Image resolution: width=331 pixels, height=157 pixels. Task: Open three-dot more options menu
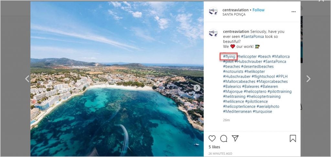(x=294, y=12)
